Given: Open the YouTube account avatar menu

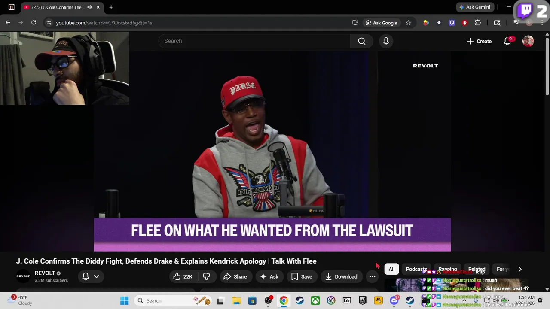Looking at the screenshot, I should click(x=528, y=41).
